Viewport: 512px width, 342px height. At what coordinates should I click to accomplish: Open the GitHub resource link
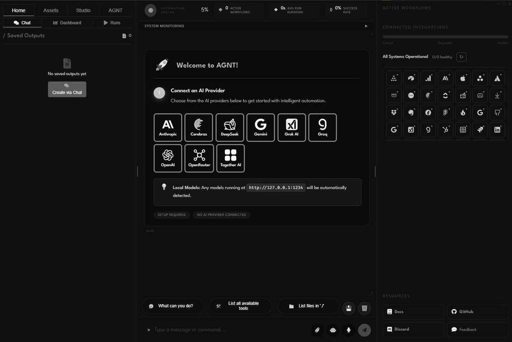tap(478, 312)
